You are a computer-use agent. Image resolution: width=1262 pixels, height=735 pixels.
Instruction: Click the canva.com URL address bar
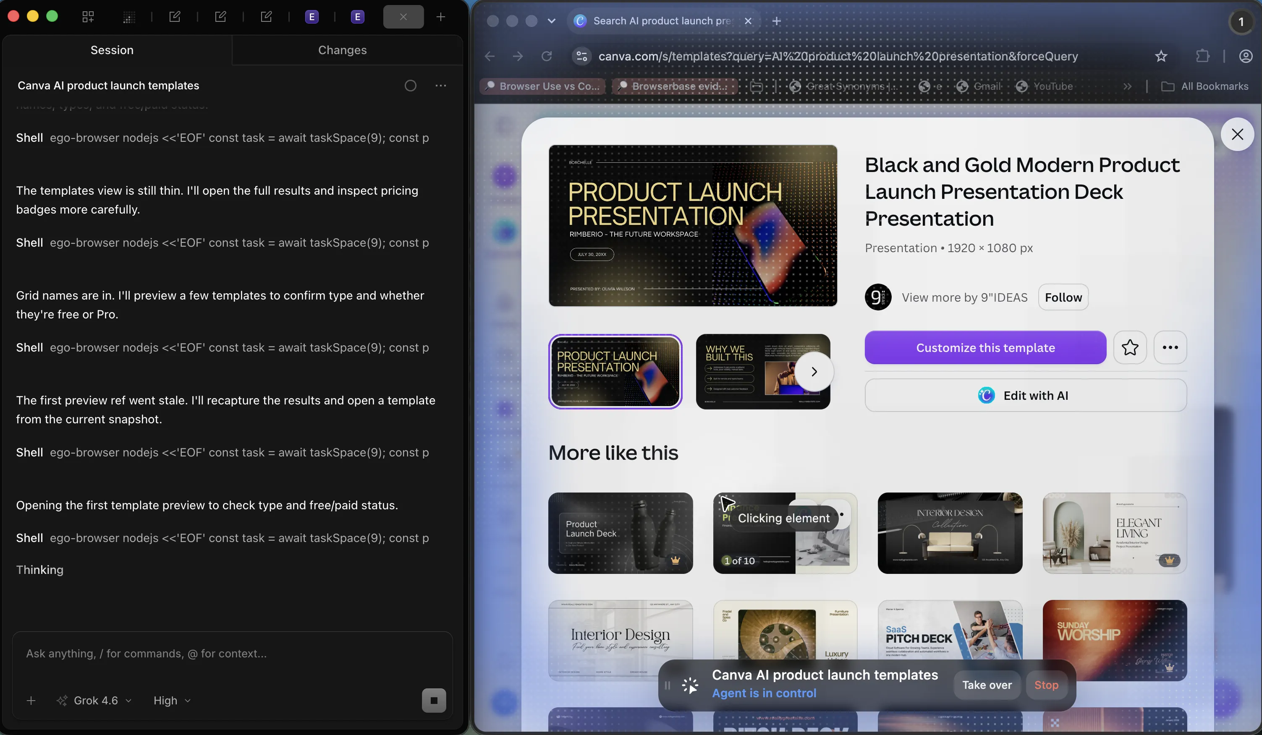[838, 56]
